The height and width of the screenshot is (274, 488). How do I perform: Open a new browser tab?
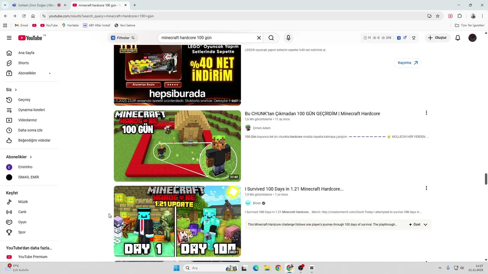coord(135,5)
